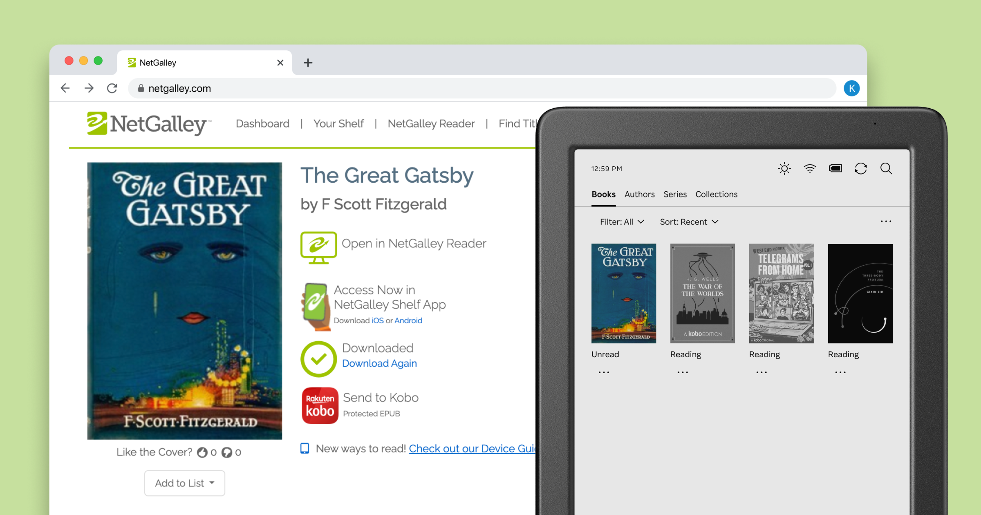Click the Rakuten Kobo red icon
Image resolution: width=981 pixels, height=515 pixels.
tap(320, 405)
